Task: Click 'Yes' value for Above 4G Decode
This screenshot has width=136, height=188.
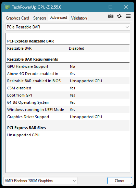Action: coord(72,74)
